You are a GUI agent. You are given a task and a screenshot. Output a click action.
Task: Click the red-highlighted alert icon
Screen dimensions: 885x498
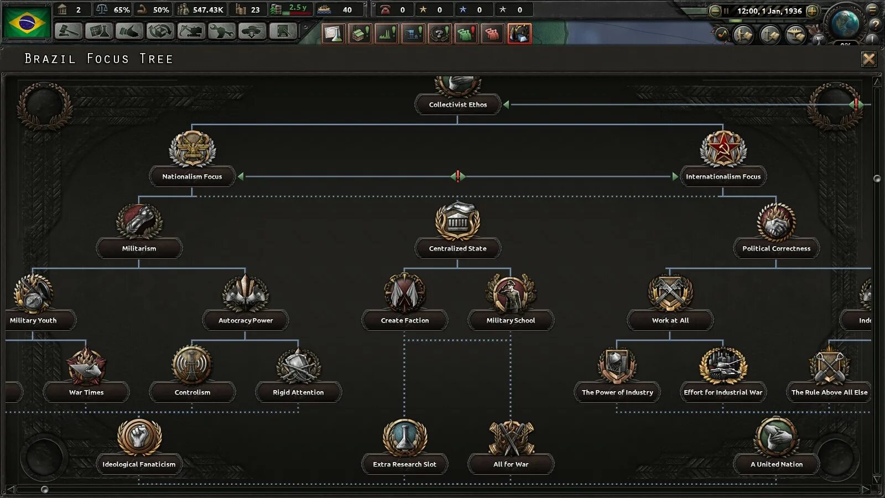pyautogui.click(x=519, y=34)
